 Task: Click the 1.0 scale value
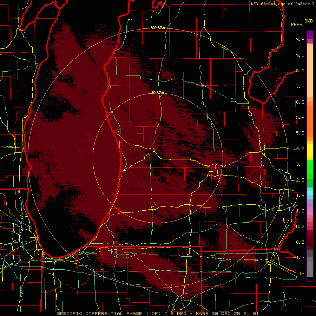tap(300, 211)
